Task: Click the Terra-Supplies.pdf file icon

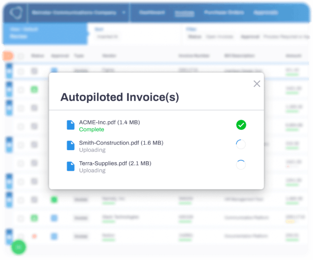Action: (70, 166)
